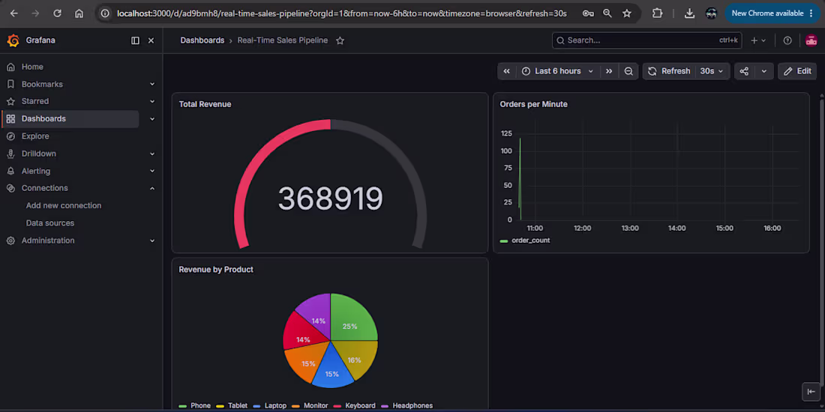
Task: Collapse the Connections section chevron
Action: (152, 188)
